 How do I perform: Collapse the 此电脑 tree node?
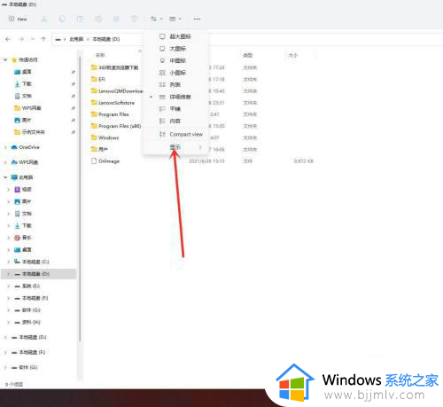5,177
